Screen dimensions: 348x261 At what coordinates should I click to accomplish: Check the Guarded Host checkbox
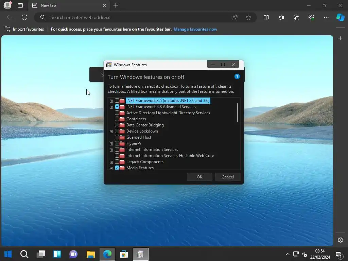click(117, 137)
